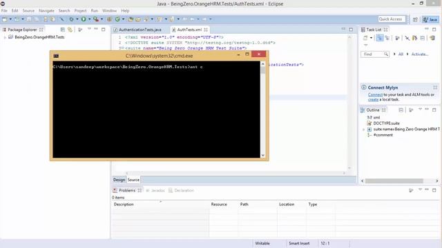This screenshot has width=442, height=248.
Task: Click the Debug bug toolbar icon
Action: click(71, 19)
